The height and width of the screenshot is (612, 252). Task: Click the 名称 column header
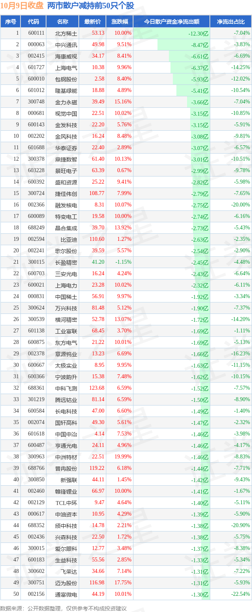pyautogui.click(x=62, y=22)
